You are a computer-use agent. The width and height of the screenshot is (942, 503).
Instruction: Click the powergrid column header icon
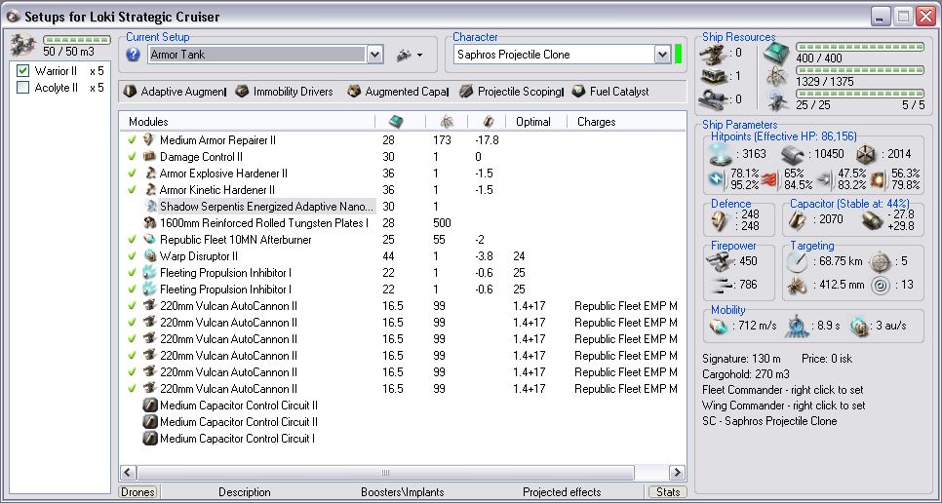point(447,122)
